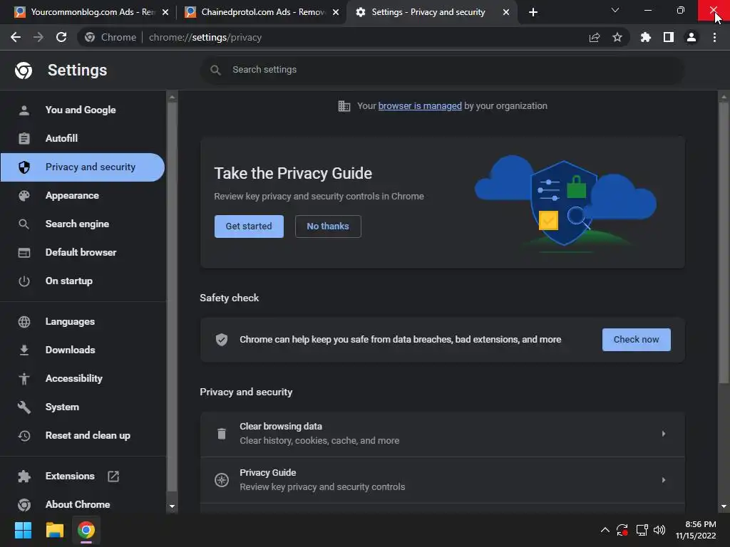Click the You and Google person icon

(x=24, y=110)
